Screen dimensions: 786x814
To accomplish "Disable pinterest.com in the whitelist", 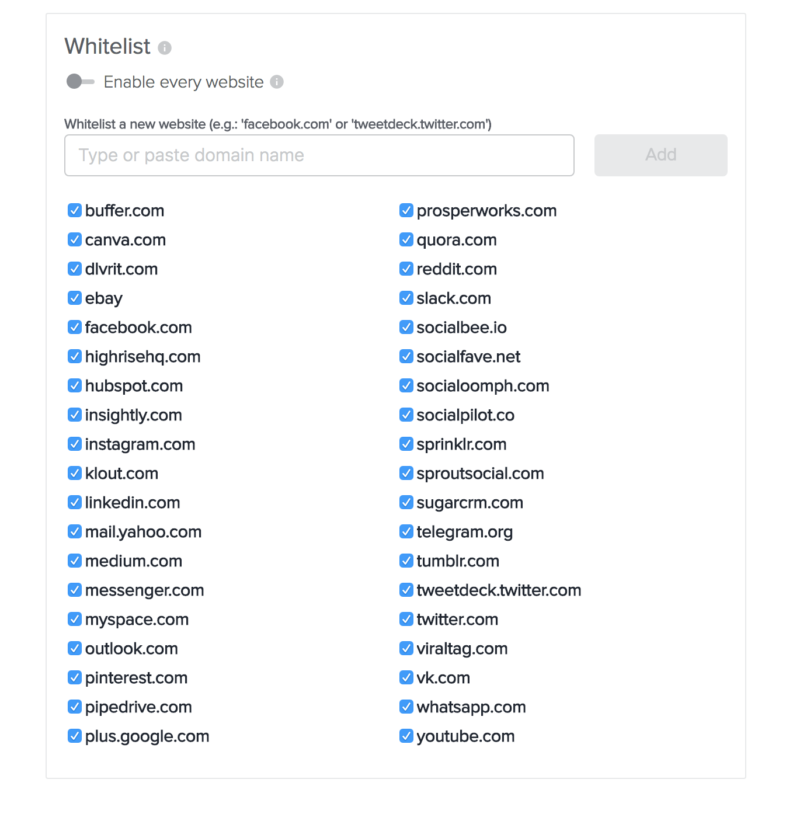I will coord(75,677).
